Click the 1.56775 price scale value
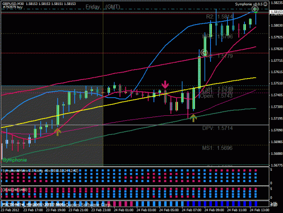 point(277,165)
